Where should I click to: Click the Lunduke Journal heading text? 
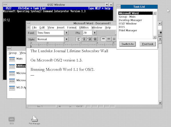click(69, 51)
